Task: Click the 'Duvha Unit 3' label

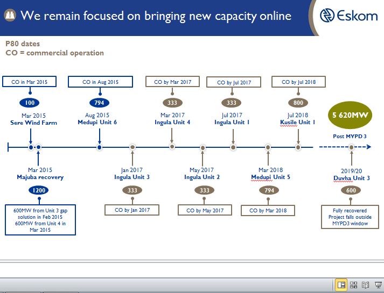Action: click(352, 178)
